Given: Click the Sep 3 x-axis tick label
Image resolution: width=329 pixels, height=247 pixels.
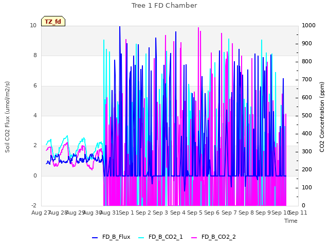Looking at the screenshot, I should [x=160, y=213].
